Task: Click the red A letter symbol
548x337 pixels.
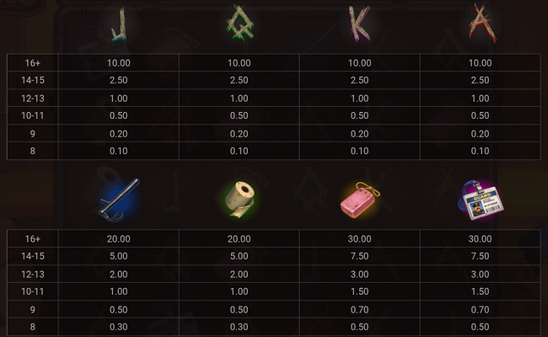Action: click(x=482, y=24)
